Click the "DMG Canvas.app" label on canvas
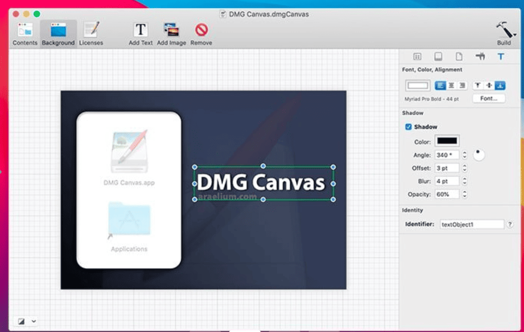This screenshot has width=524, height=332. [x=129, y=183]
